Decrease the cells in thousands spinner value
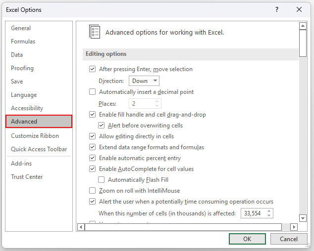Image resolution: width=314 pixels, height=251 pixels. point(269,215)
